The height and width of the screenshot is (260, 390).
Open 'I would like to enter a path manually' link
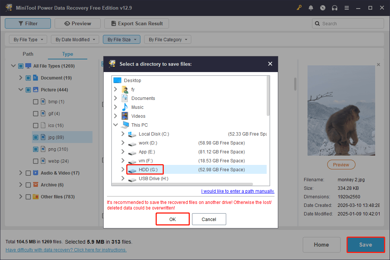(238, 191)
